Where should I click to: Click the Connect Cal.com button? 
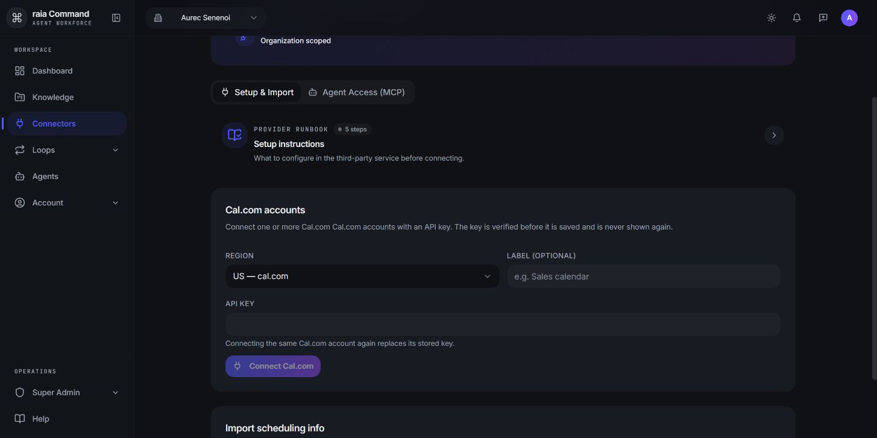[x=273, y=366]
